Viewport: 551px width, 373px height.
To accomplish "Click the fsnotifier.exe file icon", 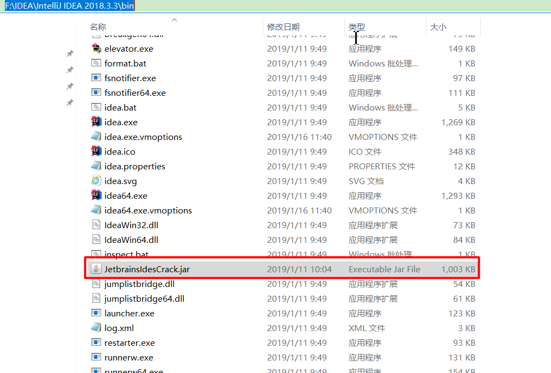I will tap(96, 78).
